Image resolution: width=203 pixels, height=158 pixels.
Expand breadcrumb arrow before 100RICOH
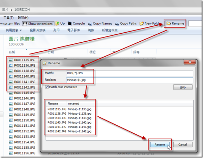[x=11, y=10]
